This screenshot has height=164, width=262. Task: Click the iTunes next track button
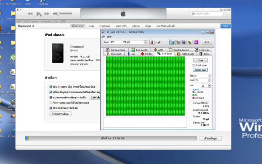point(47,13)
